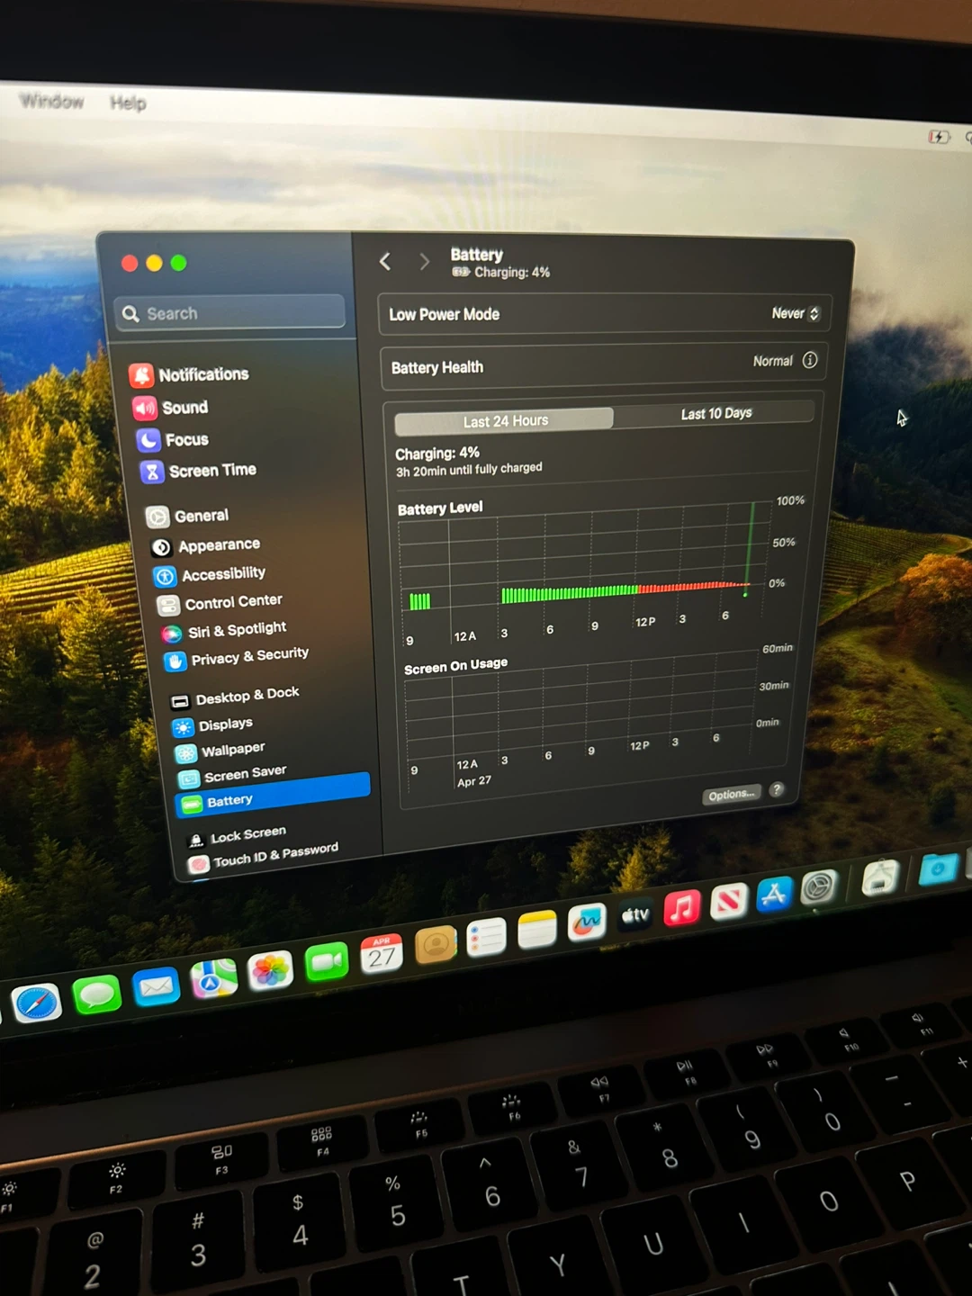Click the 'Apr 27' date label
The image size is (972, 1296).
[x=474, y=781]
